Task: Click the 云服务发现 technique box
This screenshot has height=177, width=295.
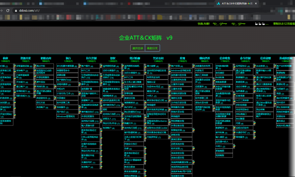Action: (181, 89)
